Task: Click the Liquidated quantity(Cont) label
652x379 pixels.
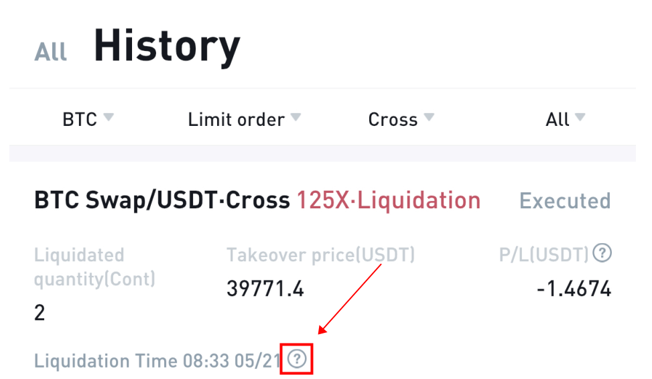Action: point(94,267)
